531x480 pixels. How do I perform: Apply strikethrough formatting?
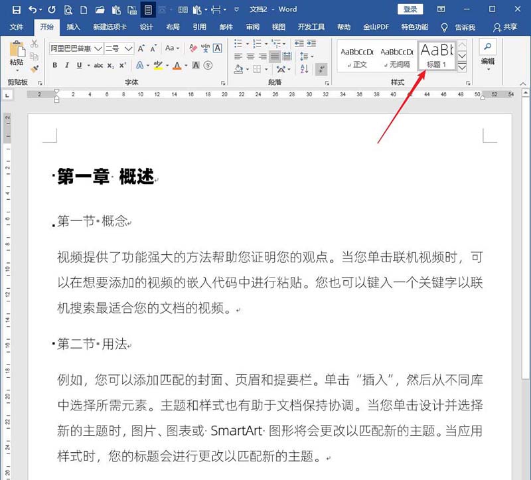pos(99,64)
